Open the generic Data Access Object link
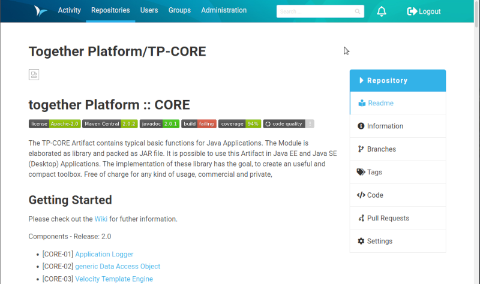This screenshot has width=480, height=284. pos(118,266)
